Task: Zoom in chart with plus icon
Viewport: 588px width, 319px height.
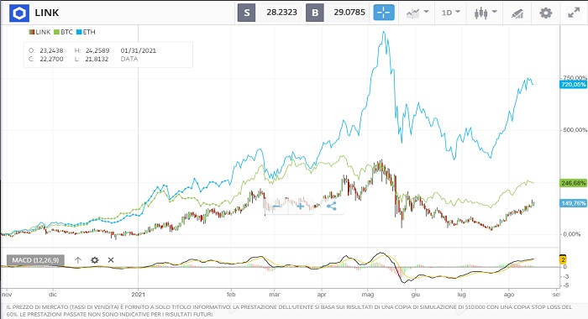Action: (301, 207)
